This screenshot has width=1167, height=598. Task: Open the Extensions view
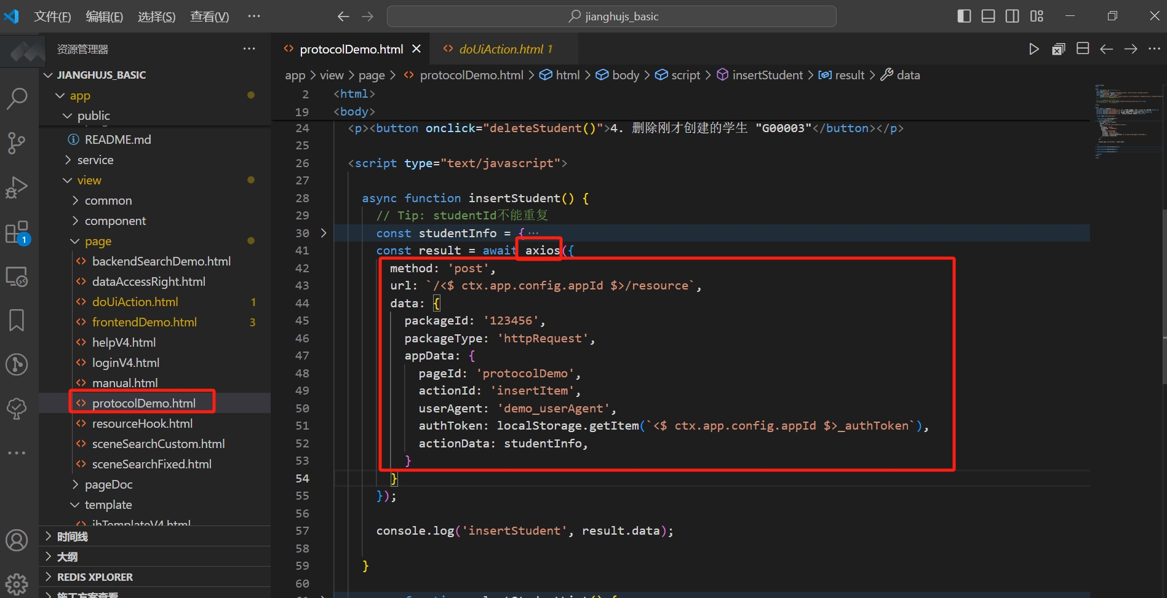(x=17, y=232)
